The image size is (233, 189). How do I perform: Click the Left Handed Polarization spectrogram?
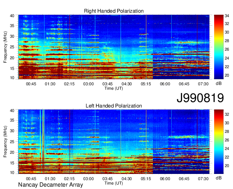tap(114, 142)
